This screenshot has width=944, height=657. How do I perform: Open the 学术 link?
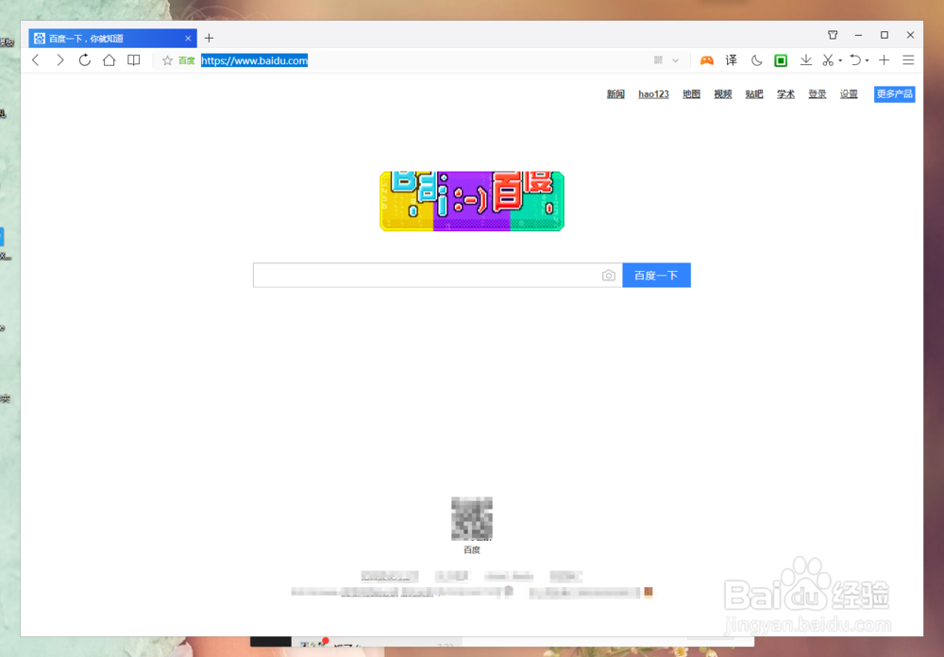(785, 94)
